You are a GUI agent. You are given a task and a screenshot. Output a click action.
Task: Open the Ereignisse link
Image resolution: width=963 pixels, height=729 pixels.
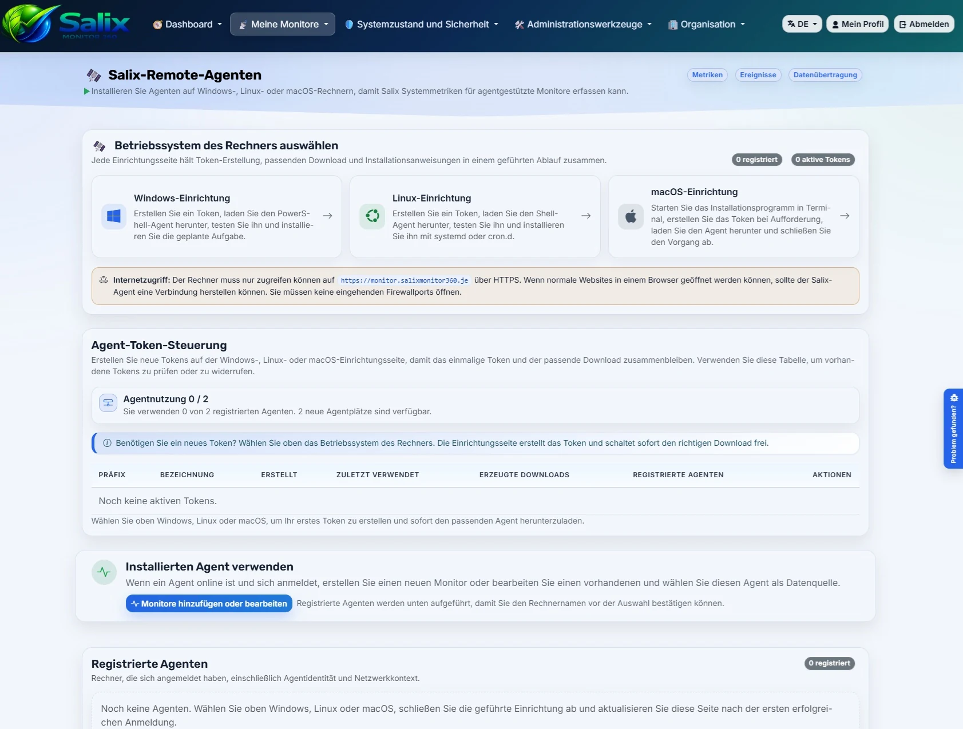tap(758, 75)
